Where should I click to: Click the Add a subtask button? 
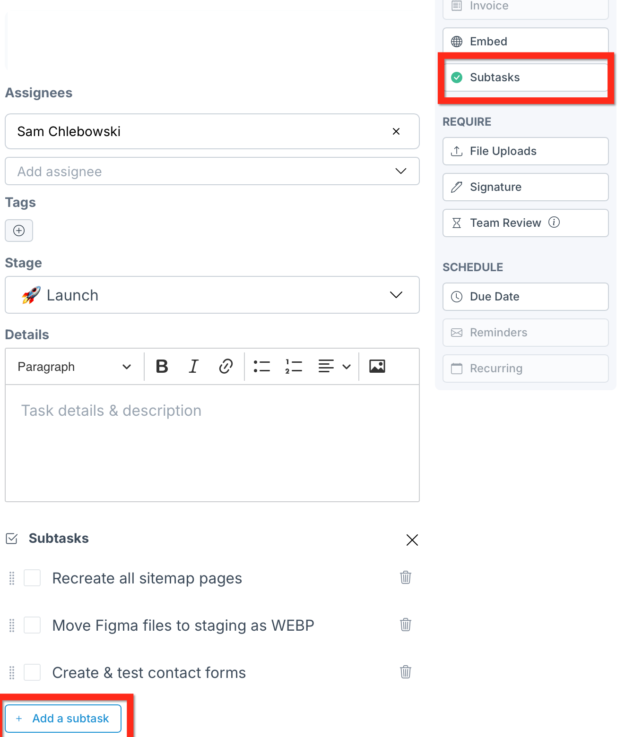[63, 719]
